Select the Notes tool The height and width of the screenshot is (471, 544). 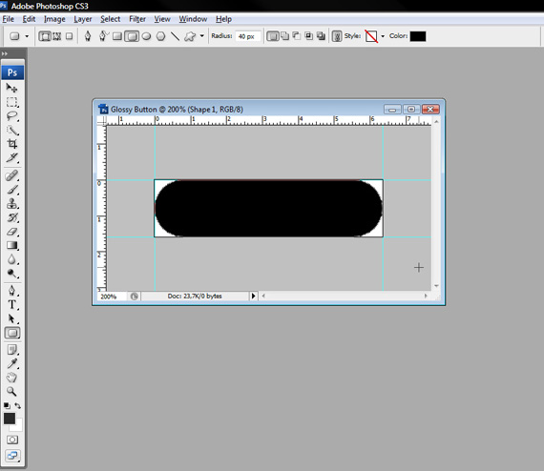12,350
